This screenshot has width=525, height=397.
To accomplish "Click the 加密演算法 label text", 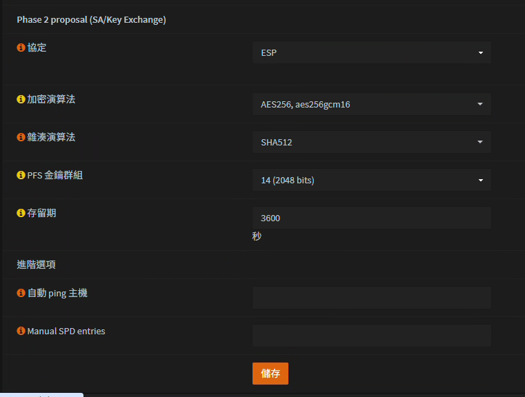I will tap(51, 99).
